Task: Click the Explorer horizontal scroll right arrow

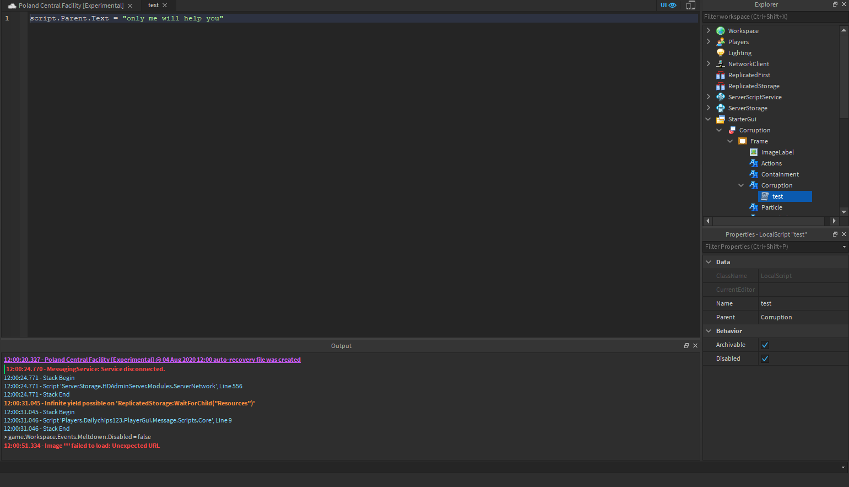Action: (x=834, y=221)
